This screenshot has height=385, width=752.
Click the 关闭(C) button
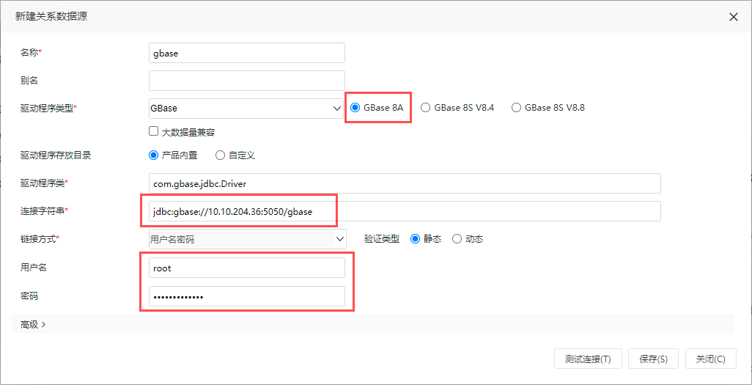(x=711, y=359)
